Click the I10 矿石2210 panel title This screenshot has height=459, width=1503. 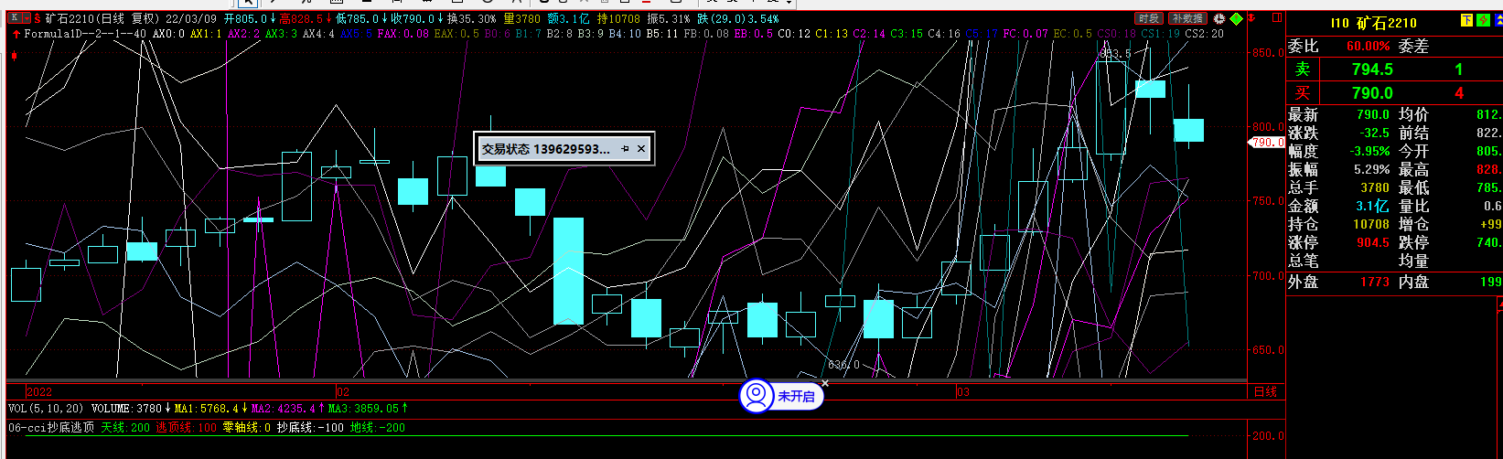(x=1373, y=23)
